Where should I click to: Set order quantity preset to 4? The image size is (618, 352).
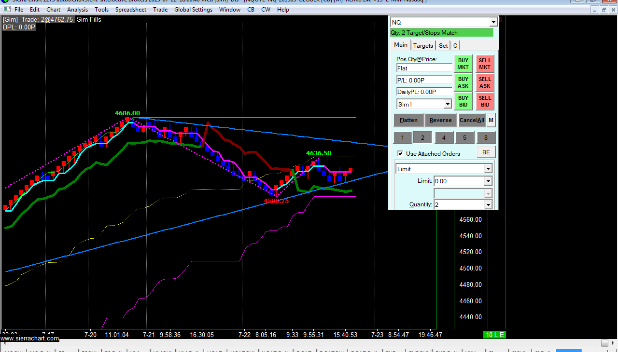[x=444, y=138]
